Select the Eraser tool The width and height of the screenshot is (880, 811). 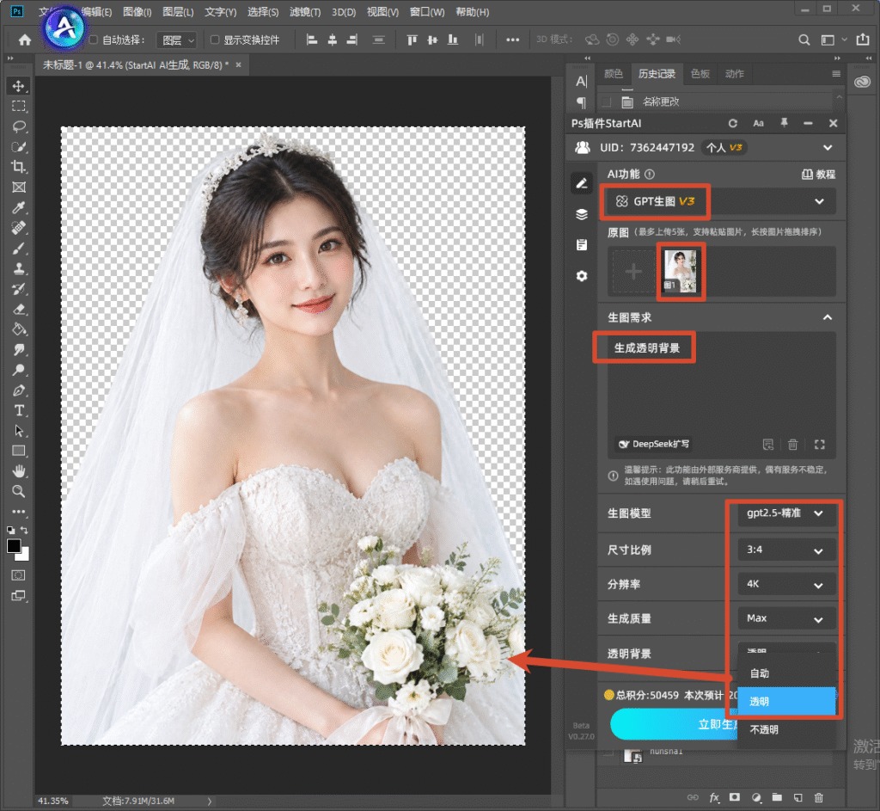click(19, 310)
